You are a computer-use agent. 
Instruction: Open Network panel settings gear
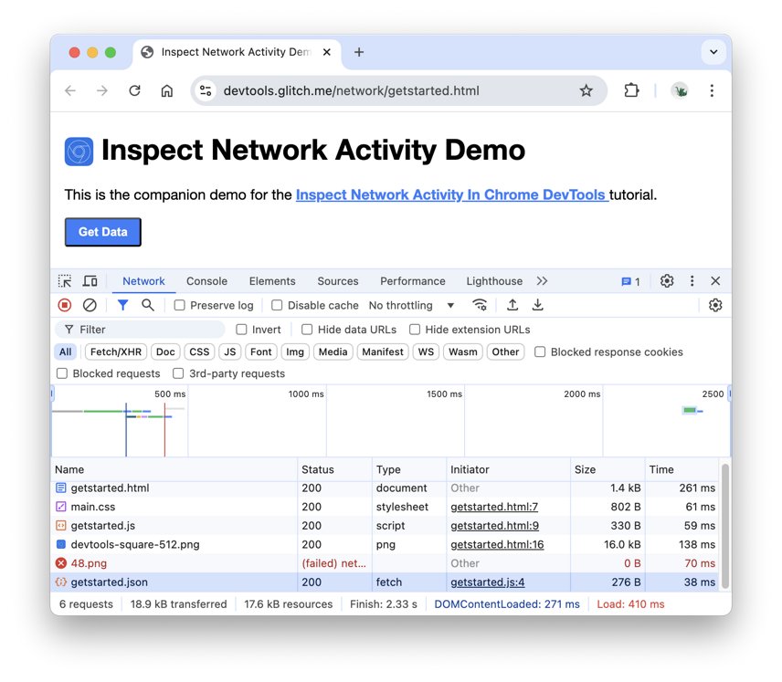pos(715,305)
